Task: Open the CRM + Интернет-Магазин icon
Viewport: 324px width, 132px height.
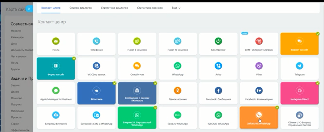Action: coord(259,41)
